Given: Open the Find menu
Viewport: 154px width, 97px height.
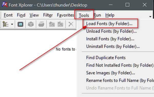Looking at the screenshot, I should click(21, 15).
